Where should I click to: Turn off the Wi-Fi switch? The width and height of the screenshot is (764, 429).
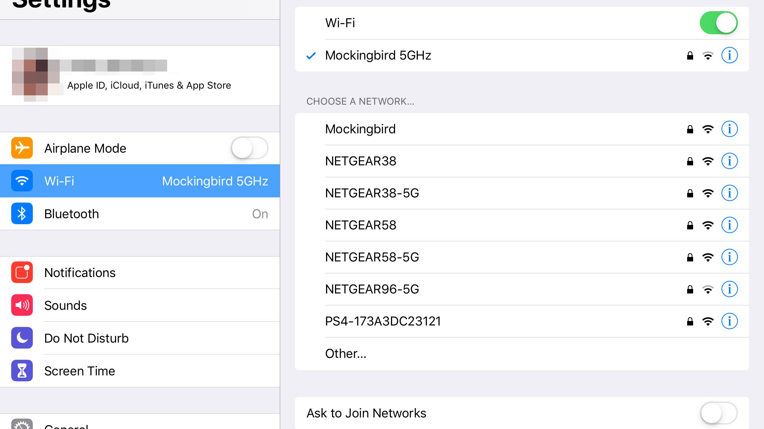pos(718,23)
